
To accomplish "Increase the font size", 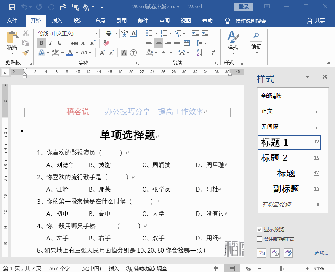I will [x=102, y=53].
